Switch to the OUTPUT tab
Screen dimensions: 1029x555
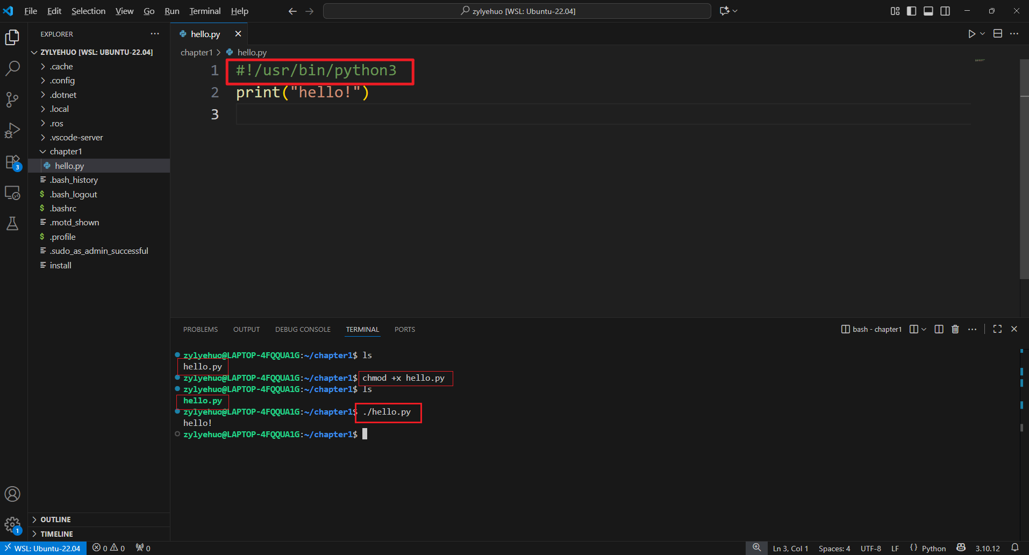[246, 330]
